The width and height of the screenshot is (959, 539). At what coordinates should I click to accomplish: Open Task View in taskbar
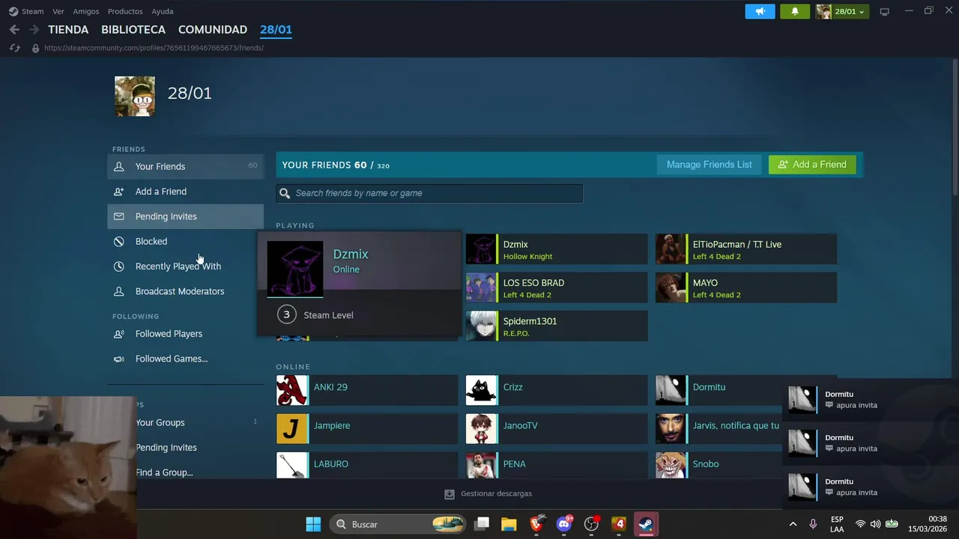point(482,524)
